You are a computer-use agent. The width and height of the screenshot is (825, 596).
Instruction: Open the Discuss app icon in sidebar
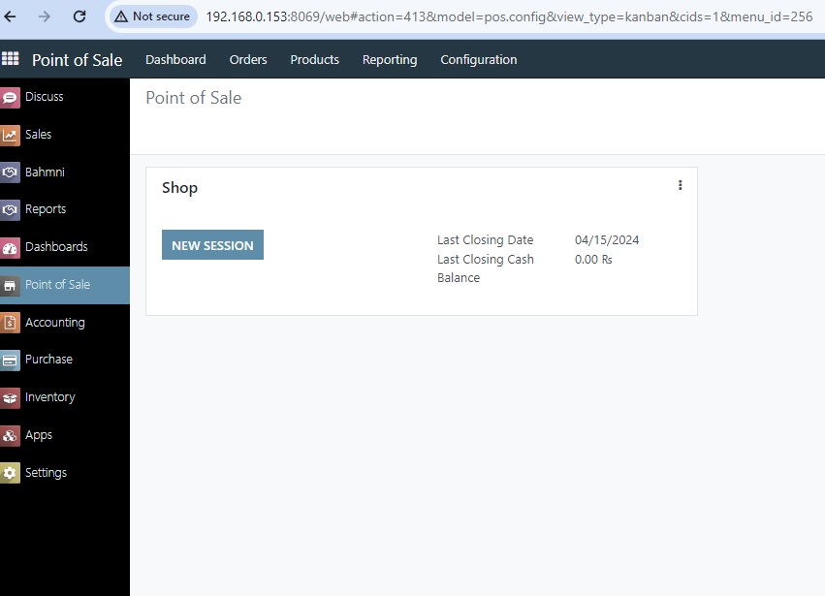[10, 97]
